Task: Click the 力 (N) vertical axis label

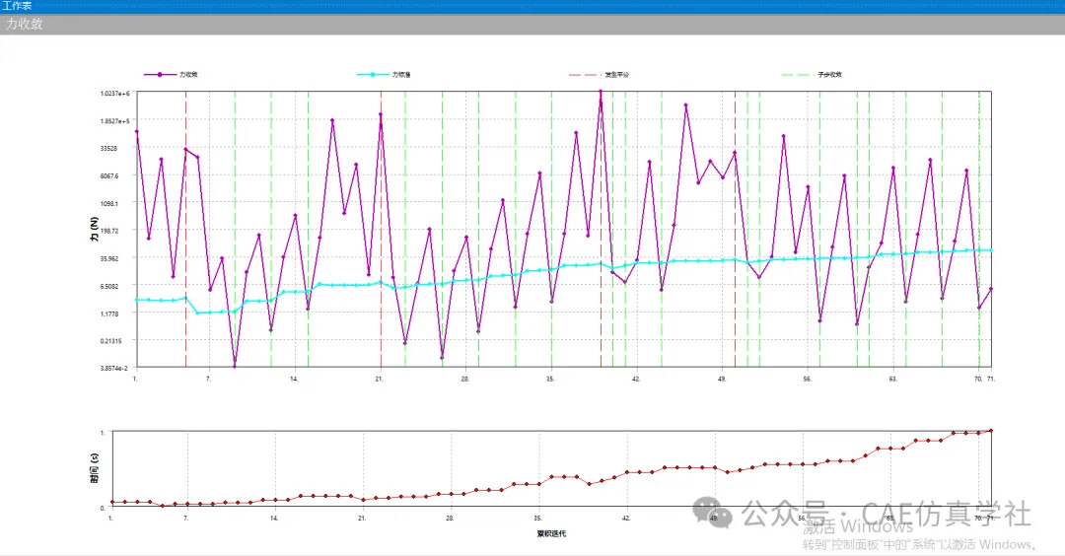Action: click(x=95, y=230)
